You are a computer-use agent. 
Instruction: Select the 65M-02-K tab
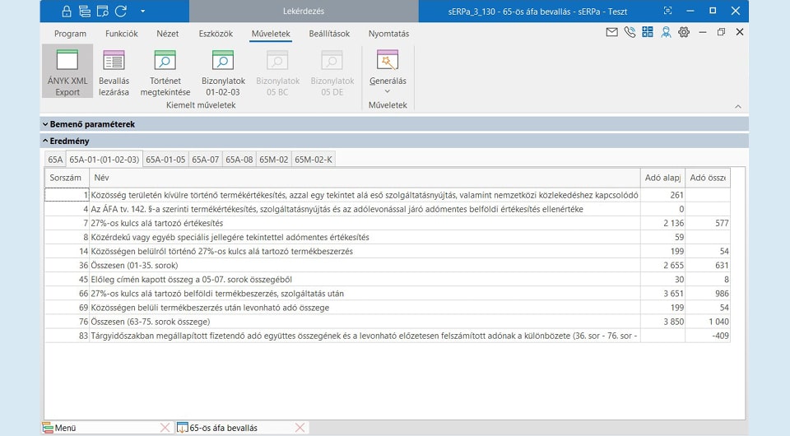[314, 160]
